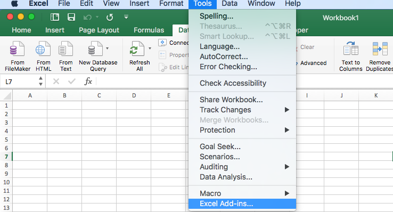This screenshot has height=212, width=393.
Task: Select Data Analysis menu item
Action: tap(242, 177)
